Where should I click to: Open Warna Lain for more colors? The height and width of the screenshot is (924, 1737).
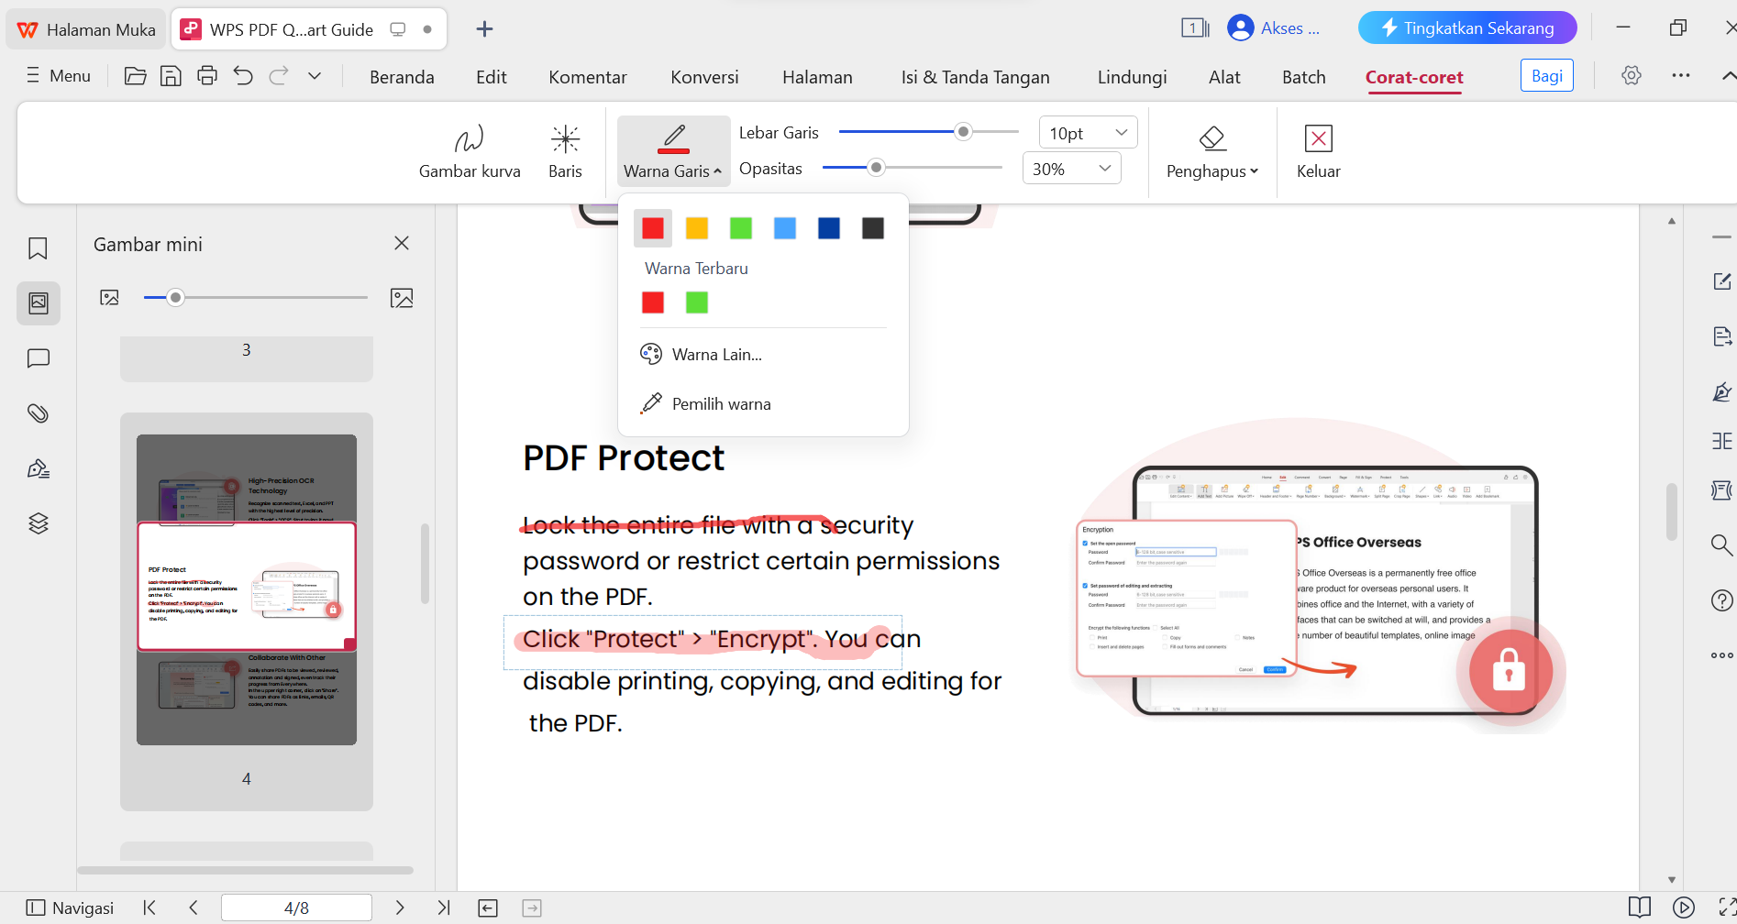(719, 354)
